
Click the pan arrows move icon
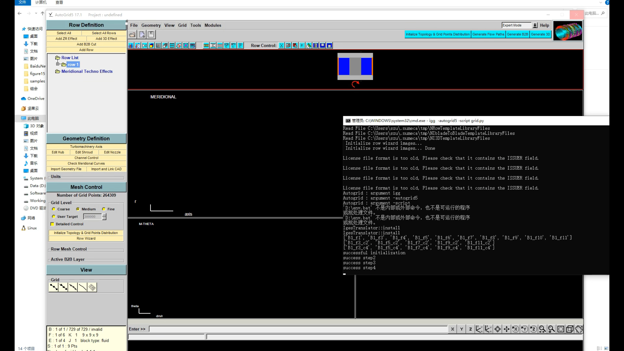coord(506,329)
